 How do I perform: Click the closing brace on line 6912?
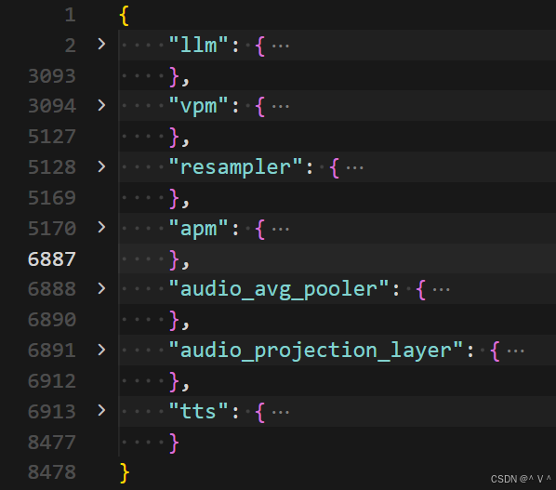tap(174, 381)
